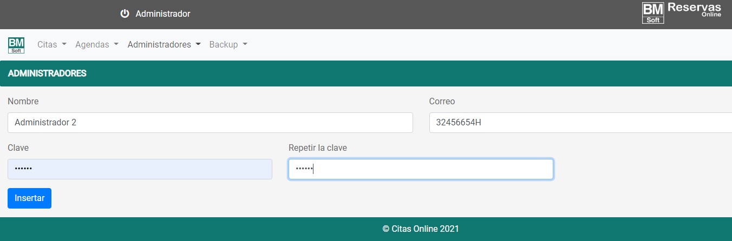Screen dimensions: 732x241
Task: Expand the dropdown arrow next to Citas
Action: click(64, 45)
